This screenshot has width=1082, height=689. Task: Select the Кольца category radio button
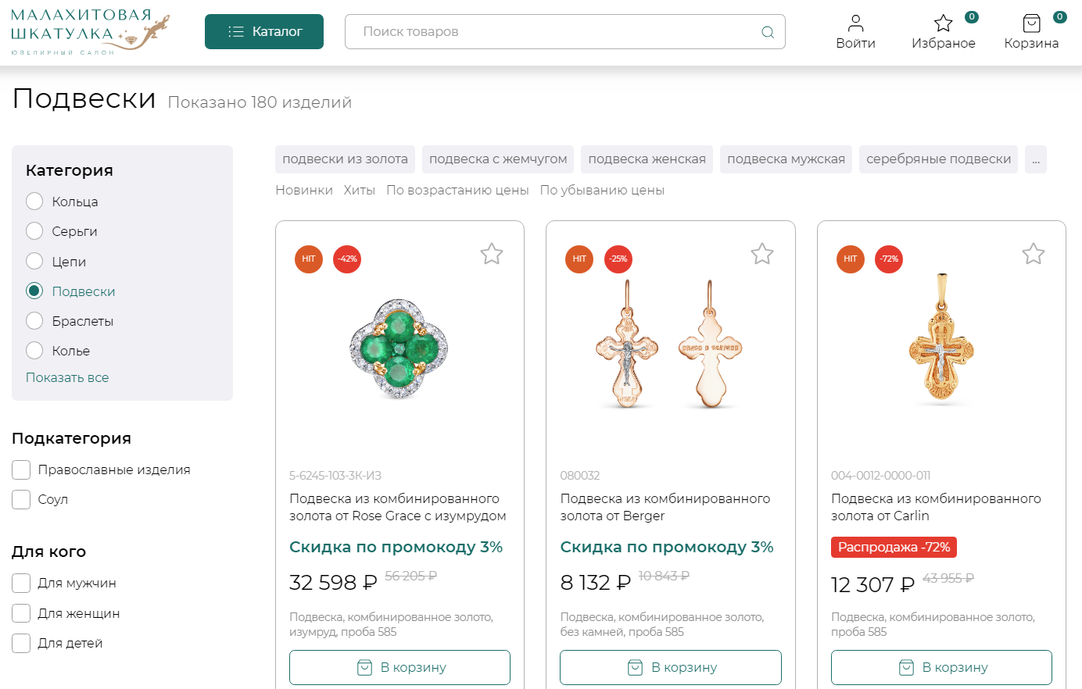click(x=34, y=202)
